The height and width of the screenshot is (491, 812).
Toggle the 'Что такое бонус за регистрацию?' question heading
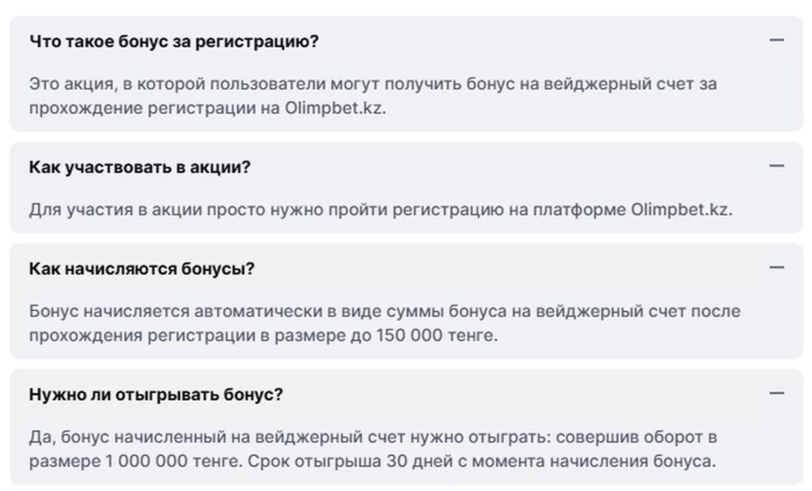(174, 41)
